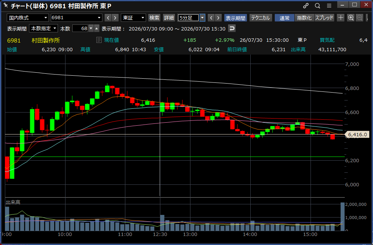
Task: Click the zoom out magnifier button
Action: click(x=360, y=18)
